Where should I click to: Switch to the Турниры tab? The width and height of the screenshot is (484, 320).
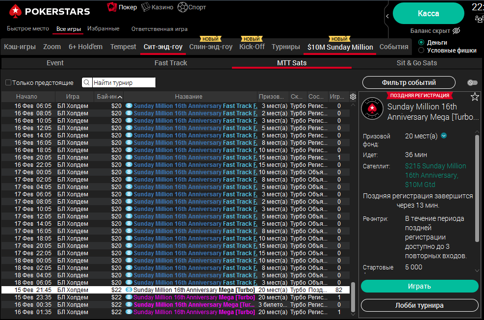285,47
